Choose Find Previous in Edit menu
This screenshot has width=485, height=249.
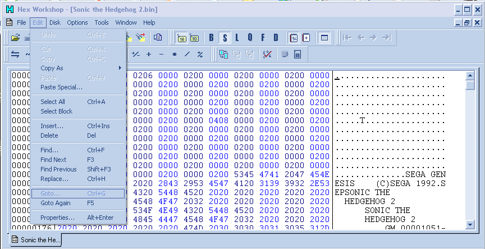(79, 169)
